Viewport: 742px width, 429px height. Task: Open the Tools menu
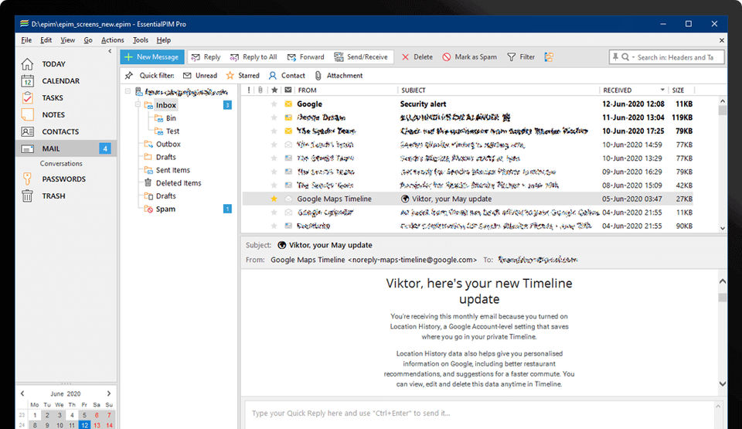(141, 40)
